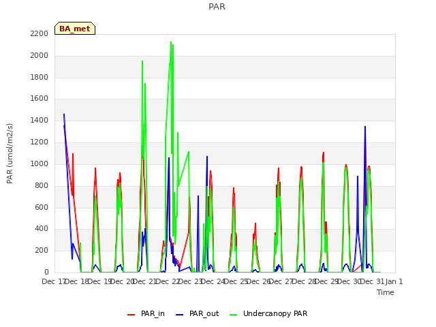This screenshot has height=327, width=436.
Task: Click the PAR_out legend entry
Action: pyautogui.click(x=197, y=314)
